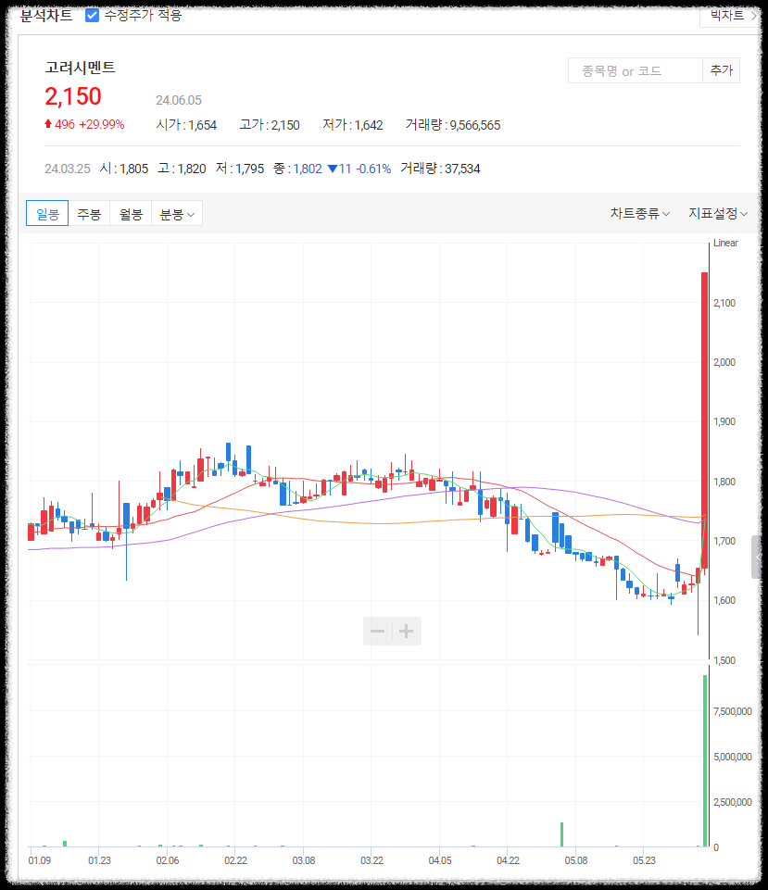Click the +29.99% change value

pyautogui.click(x=102, y=124)
